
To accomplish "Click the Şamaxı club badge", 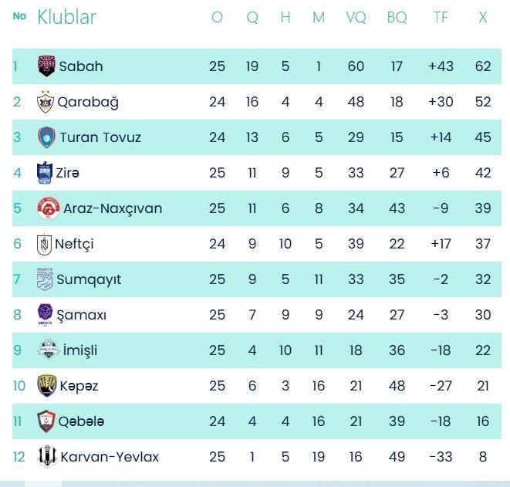I will click(x=46, y=315).
